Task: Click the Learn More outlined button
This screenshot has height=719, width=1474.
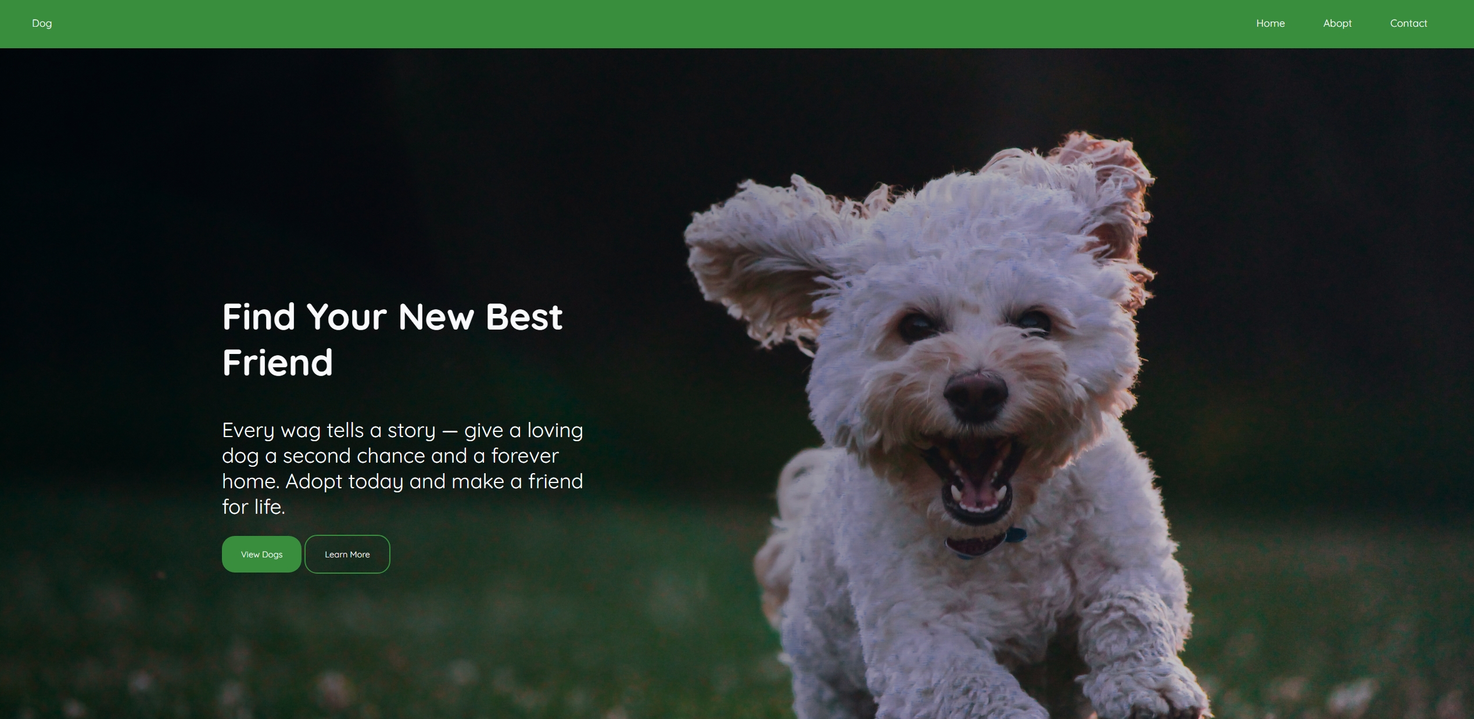Action: point(347,554)
